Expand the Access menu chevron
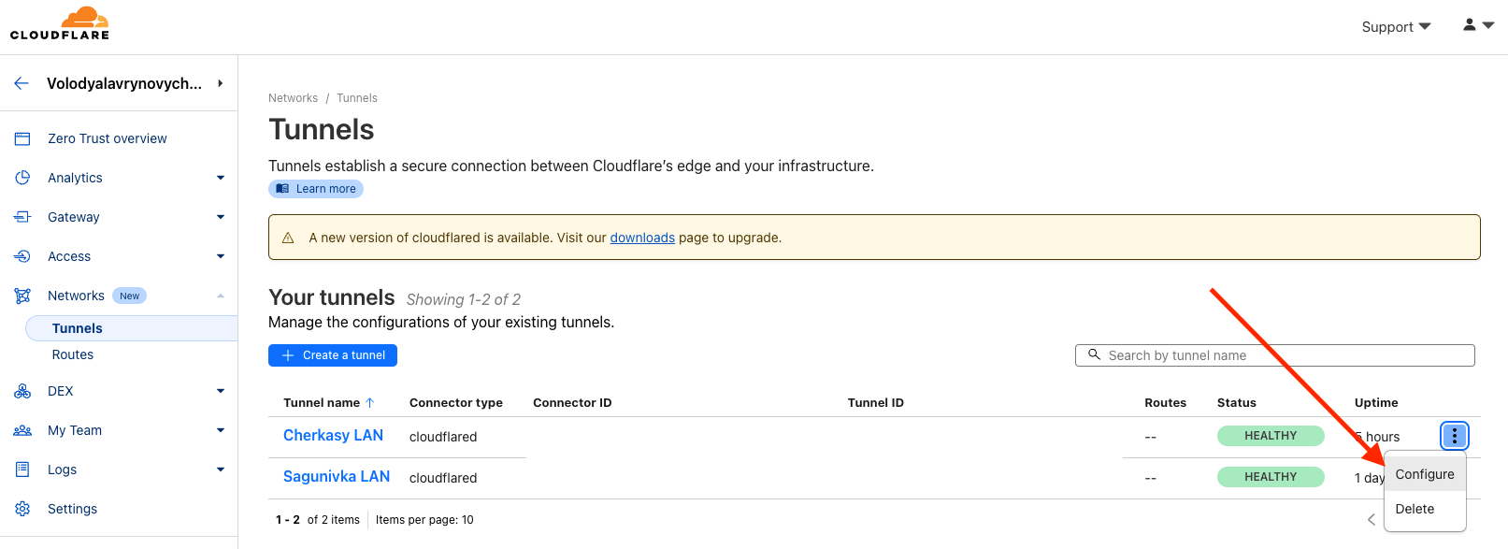1508x549 pixels. 221,256
